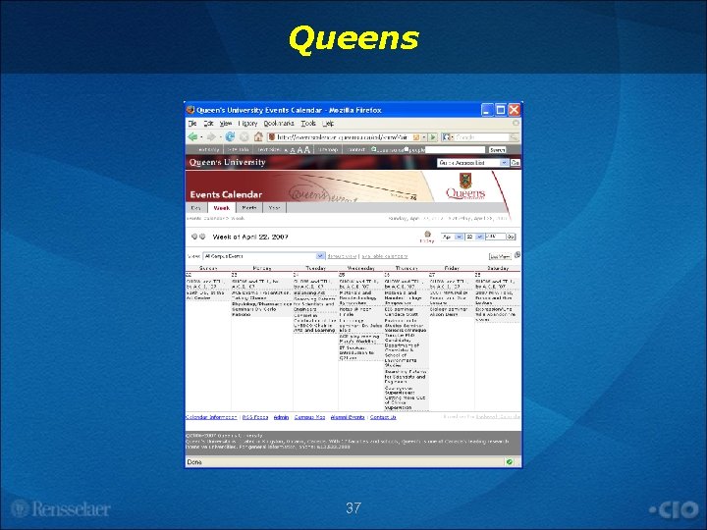Open the Calendar Information link
707x530 pixels.
[211, 417]
